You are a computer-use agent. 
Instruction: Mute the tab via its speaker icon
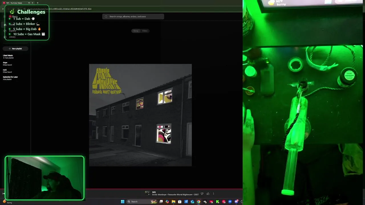point(29,3)
